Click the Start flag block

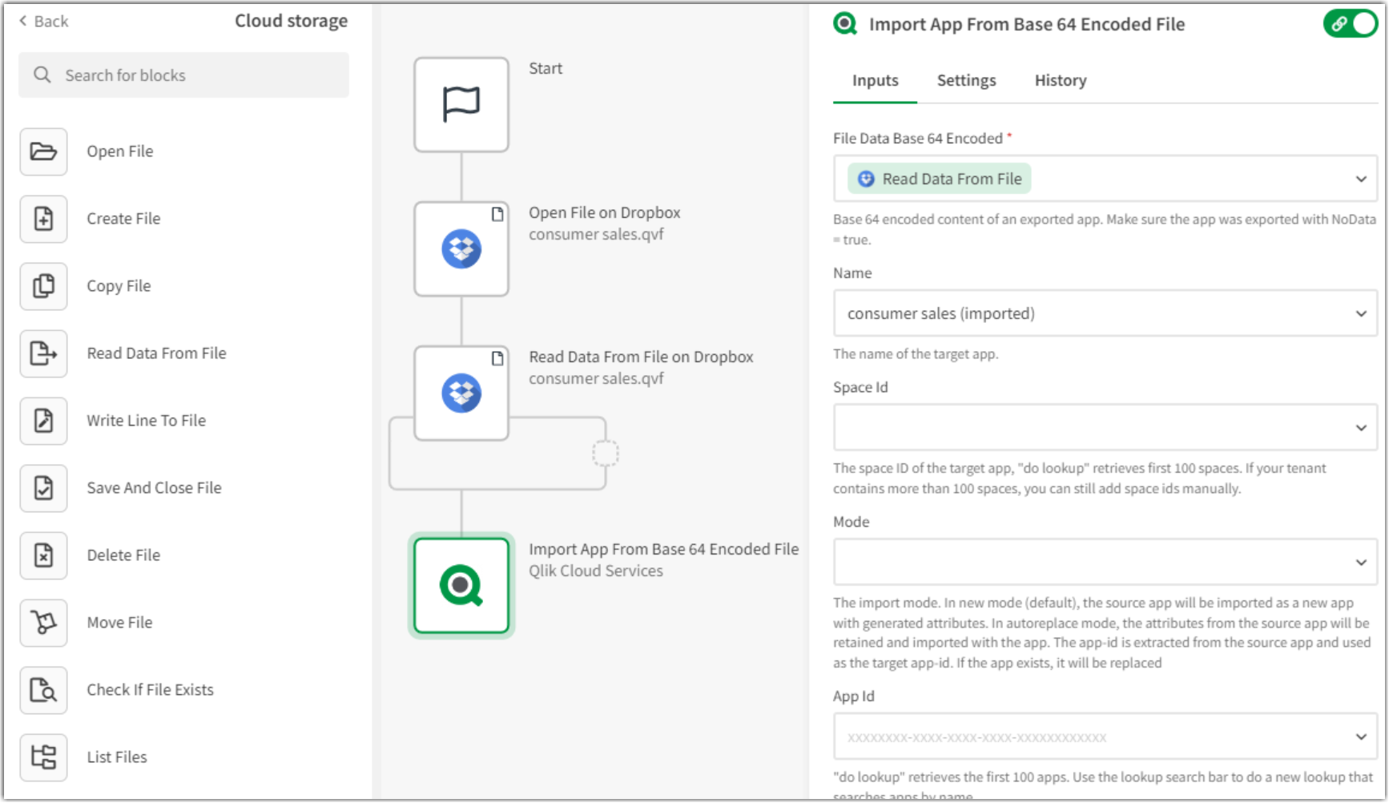(x=461, y=104)
